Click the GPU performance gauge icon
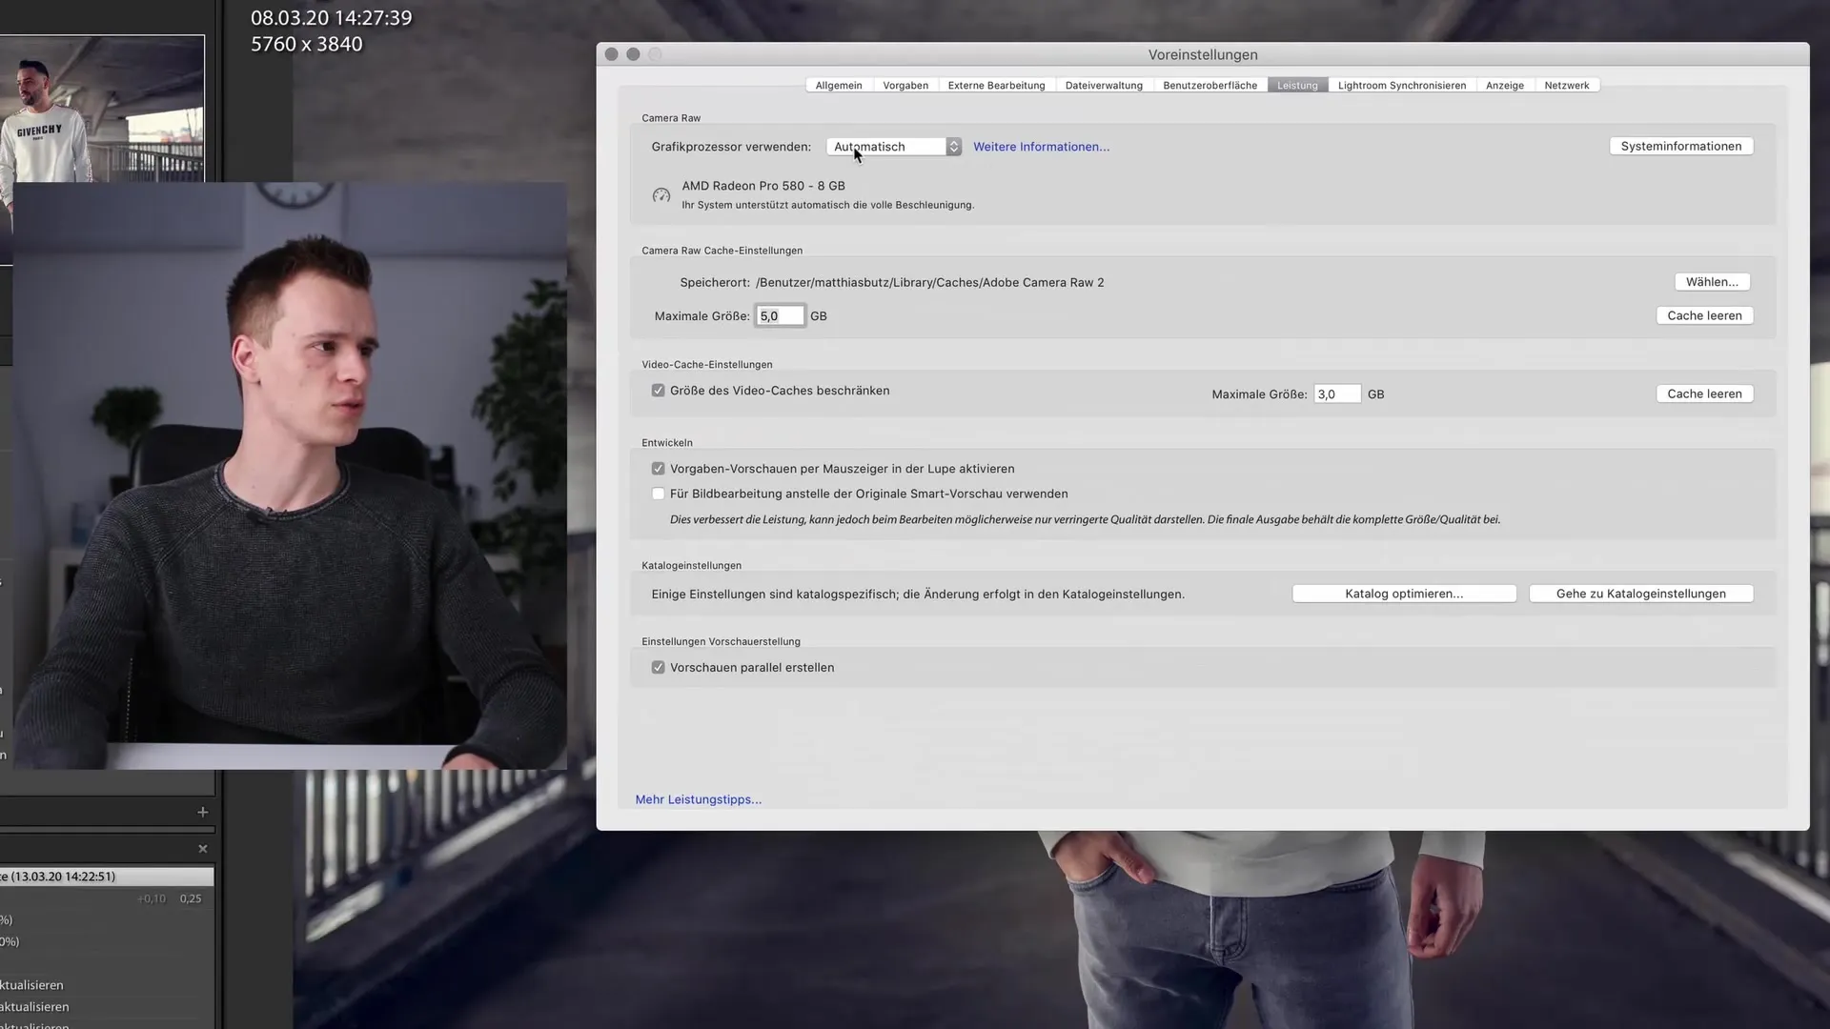 click(661, 195)
